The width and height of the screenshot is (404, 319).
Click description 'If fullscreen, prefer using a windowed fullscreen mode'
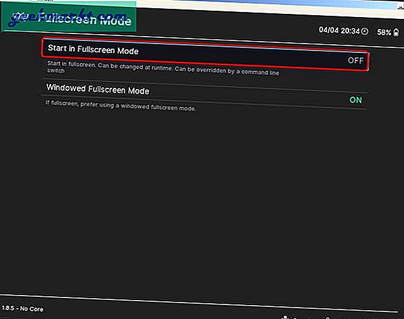click(121, 105)
